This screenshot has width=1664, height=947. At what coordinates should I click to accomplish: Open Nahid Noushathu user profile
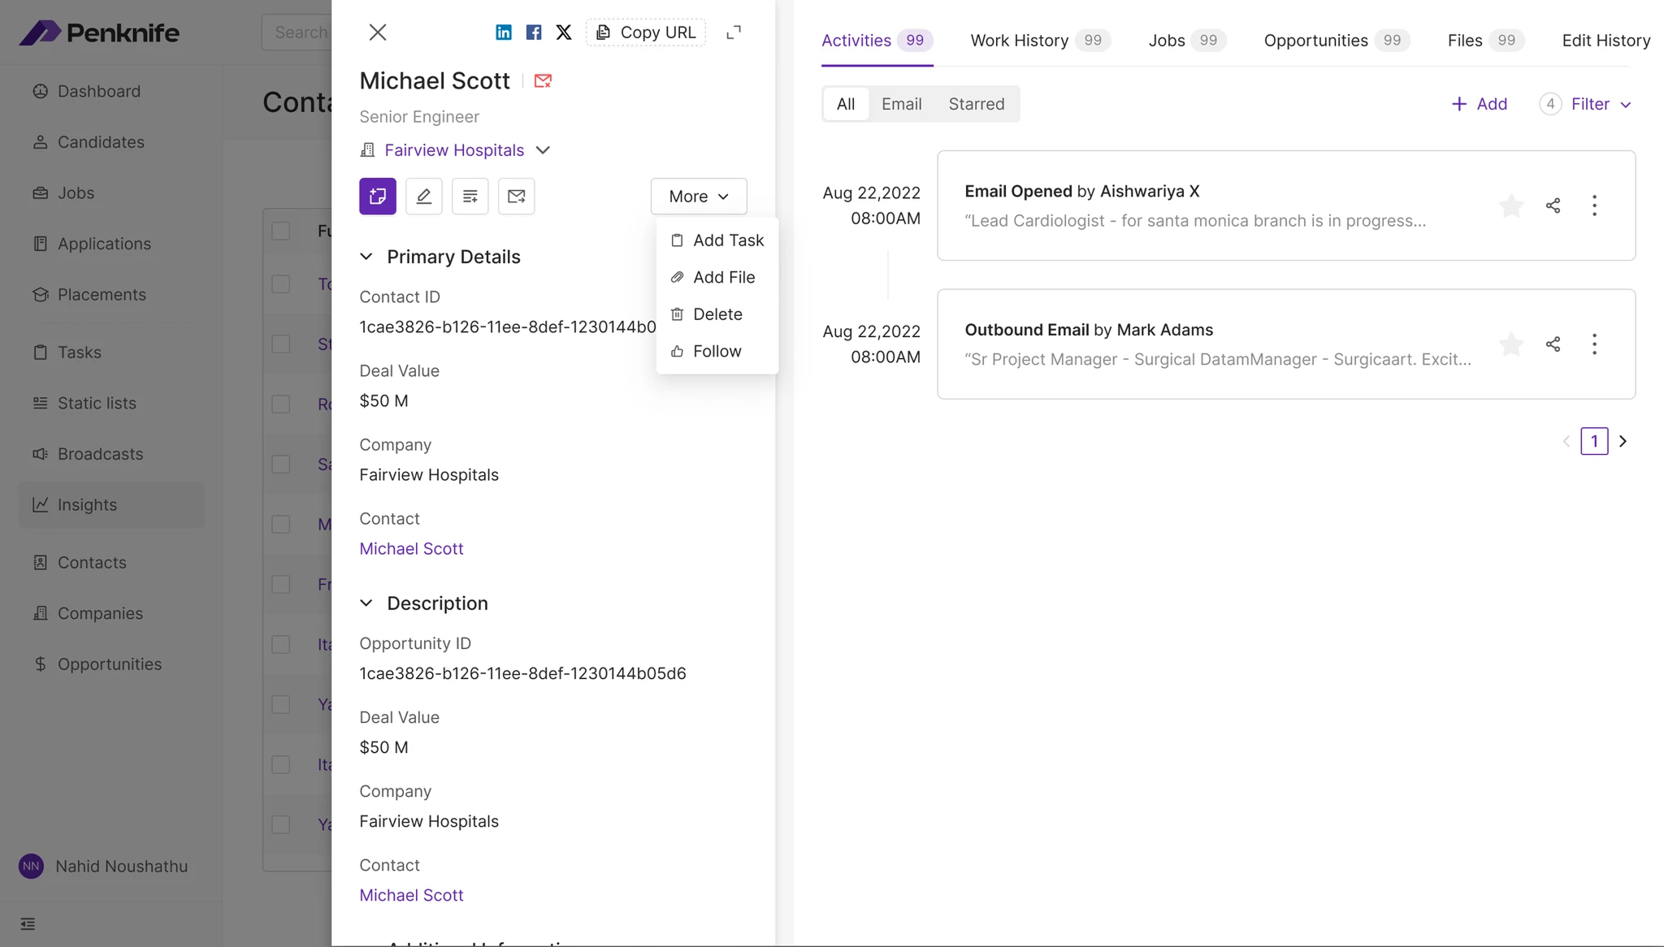(103, 867)
